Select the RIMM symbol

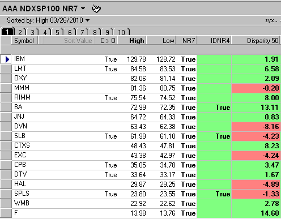click(22, 97)
